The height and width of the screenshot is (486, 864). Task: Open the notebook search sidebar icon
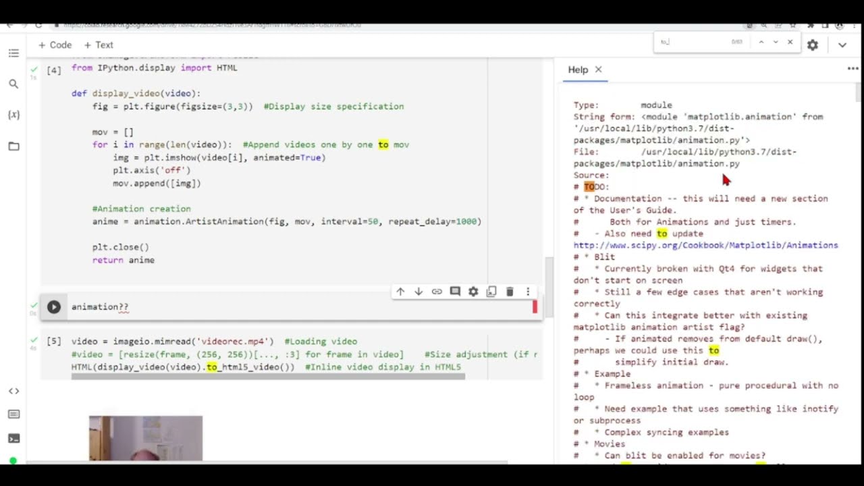pyautogui.click(x=13, y=84)
